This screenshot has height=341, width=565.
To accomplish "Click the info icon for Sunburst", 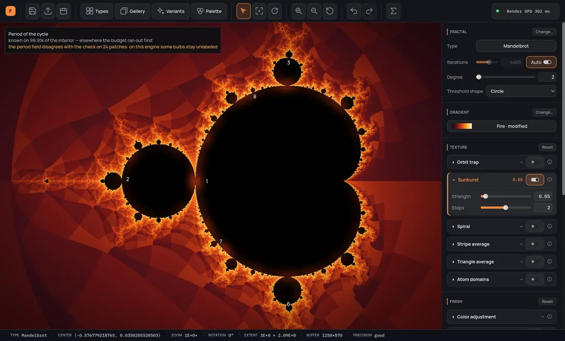I will pyautogui.click(x=550, y=180).
